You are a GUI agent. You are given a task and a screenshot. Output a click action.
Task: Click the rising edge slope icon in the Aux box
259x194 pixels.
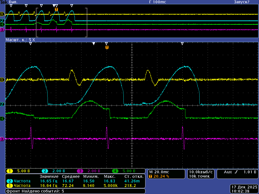point(236,172)
